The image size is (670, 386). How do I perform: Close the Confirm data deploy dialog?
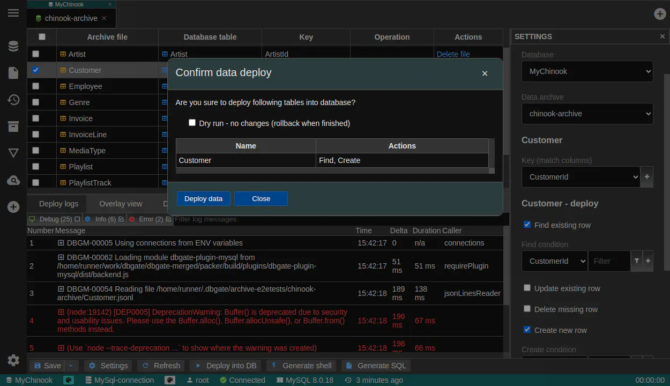click(485, 73)
